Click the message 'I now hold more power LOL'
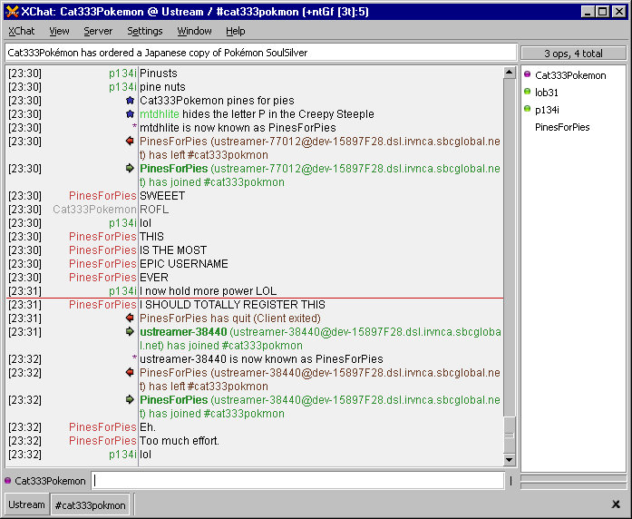Screen dimensions: 632x519 (208, 291)
